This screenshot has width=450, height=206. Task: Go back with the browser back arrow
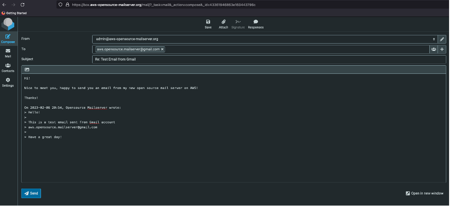point(4,5)
